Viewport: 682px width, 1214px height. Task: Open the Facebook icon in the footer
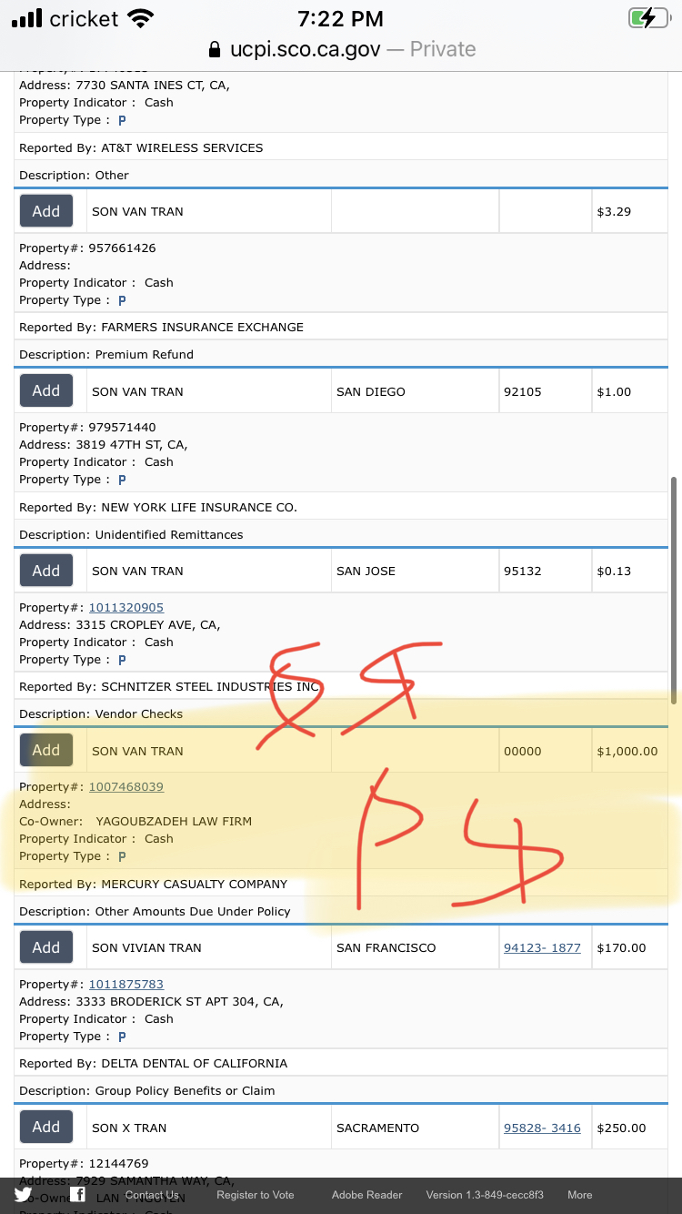coord(78,1194)
